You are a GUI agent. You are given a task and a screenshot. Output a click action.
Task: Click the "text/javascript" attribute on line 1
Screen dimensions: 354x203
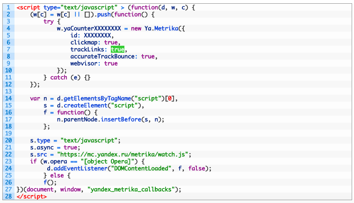[x=89, y=7]
